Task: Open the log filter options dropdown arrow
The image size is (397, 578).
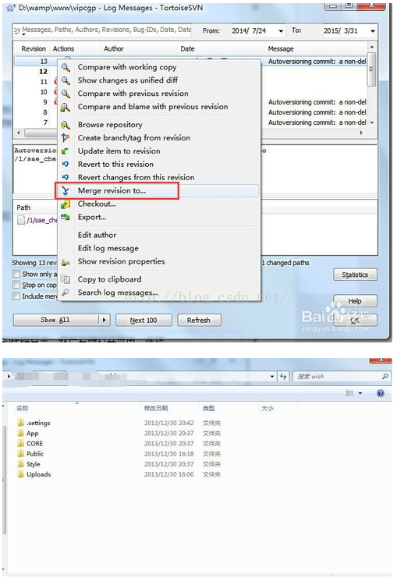Action: (x=23, y=34)
